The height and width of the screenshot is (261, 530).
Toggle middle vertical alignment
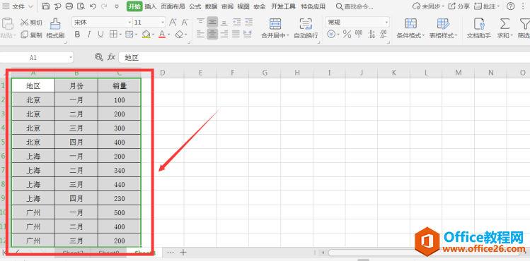pos(212,23)
